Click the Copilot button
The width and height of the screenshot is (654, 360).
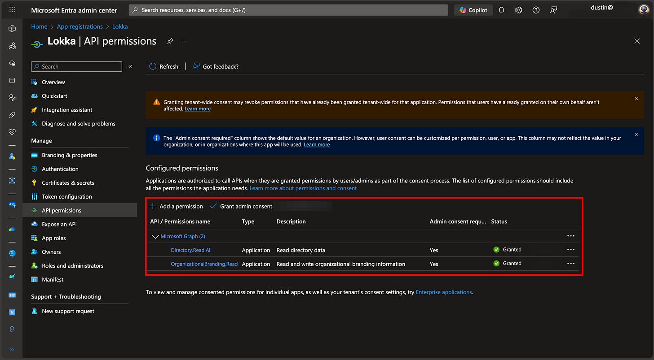click(x=473, y=10)
